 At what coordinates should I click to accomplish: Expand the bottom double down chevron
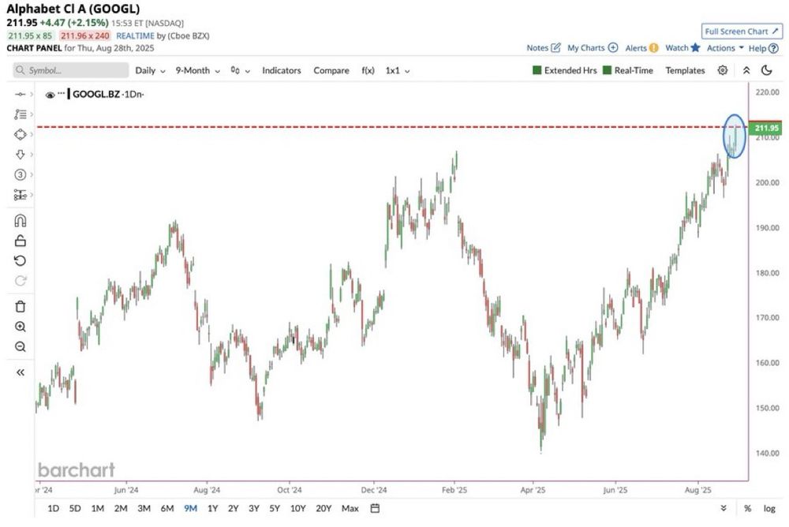(724, 508)
